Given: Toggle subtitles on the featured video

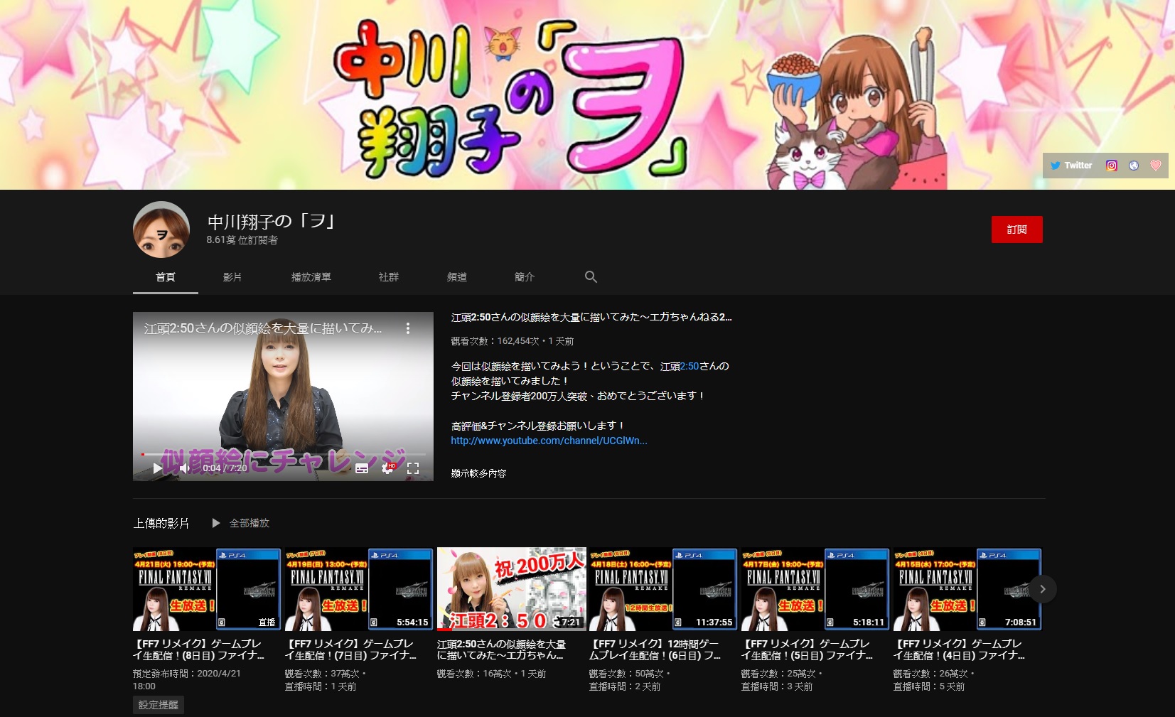Looking at the screenshot, I should [x=362, y=468].
